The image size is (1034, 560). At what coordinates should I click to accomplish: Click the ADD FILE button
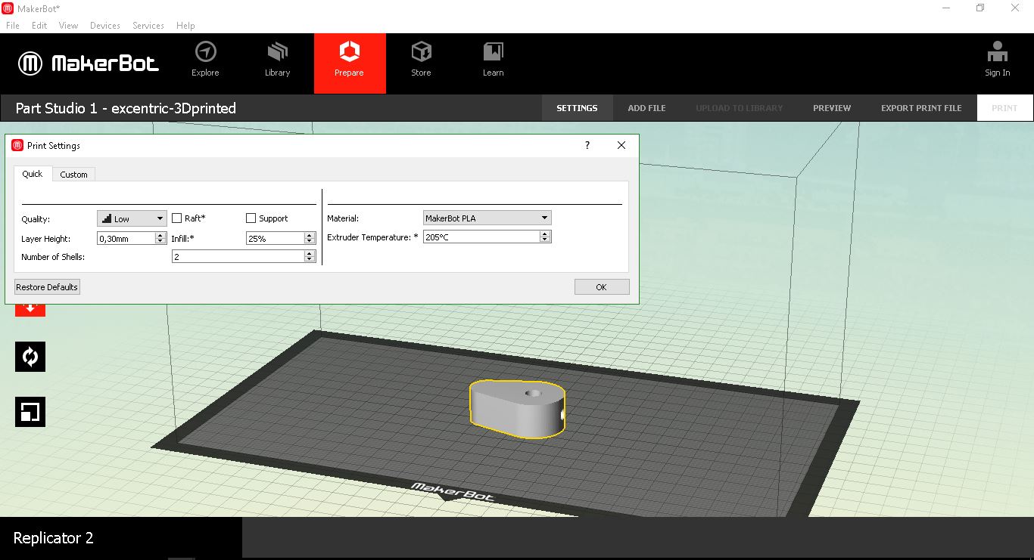click(646, 108)
